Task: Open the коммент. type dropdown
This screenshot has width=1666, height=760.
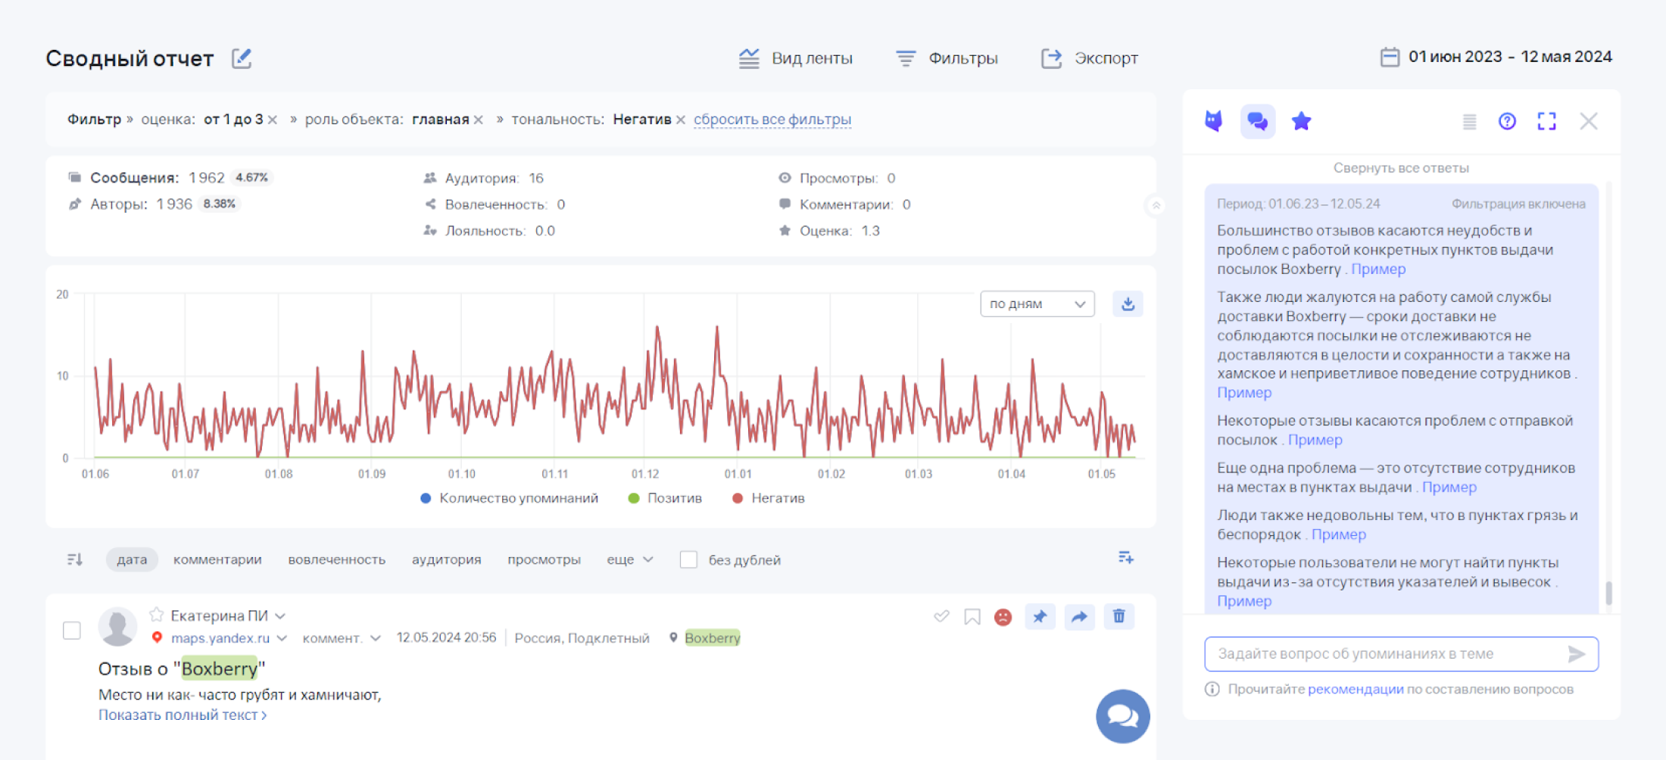Action: 341,638
